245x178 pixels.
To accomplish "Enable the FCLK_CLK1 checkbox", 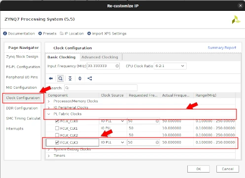I will pyautogui.click(x=57, y=128).
